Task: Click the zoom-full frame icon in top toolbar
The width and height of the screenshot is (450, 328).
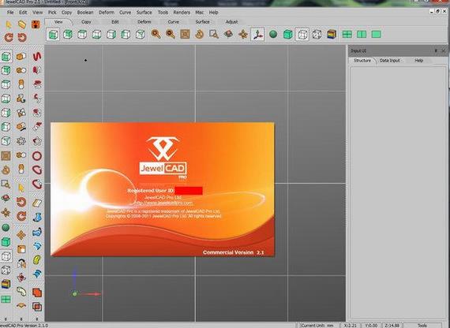Action: coord(185,35)
